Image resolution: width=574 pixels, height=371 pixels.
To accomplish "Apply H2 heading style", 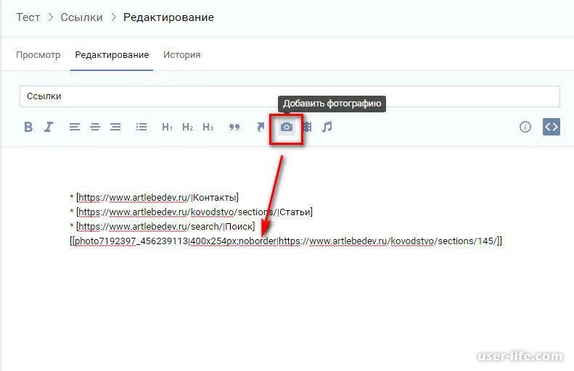I will tap(187, 127).
